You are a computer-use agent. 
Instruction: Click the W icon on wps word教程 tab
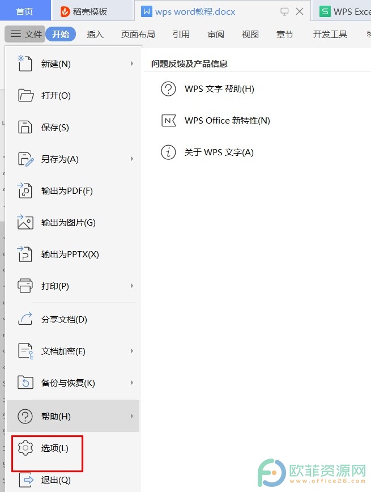[147, 11]
